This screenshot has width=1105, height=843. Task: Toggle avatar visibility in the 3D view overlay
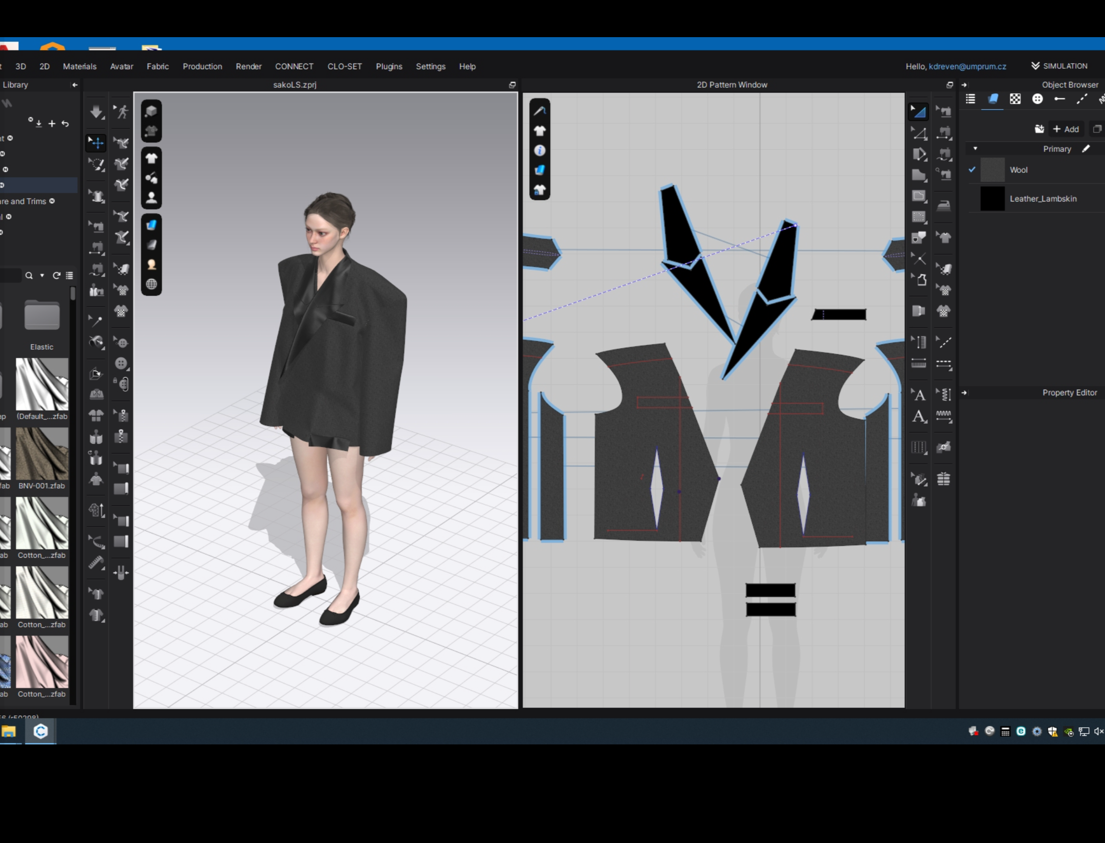(x=151, y=198)
